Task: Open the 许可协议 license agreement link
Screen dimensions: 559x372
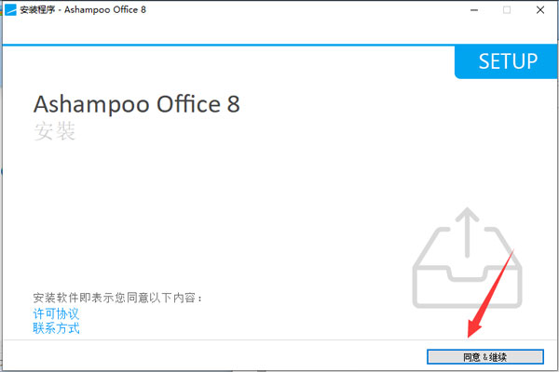Action: click(x=56, y=313)
